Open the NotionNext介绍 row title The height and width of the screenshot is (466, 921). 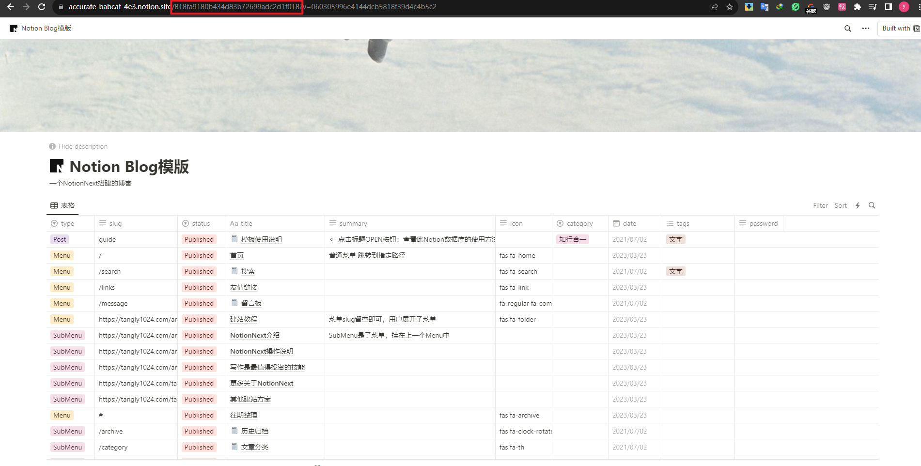coord(255,335)
